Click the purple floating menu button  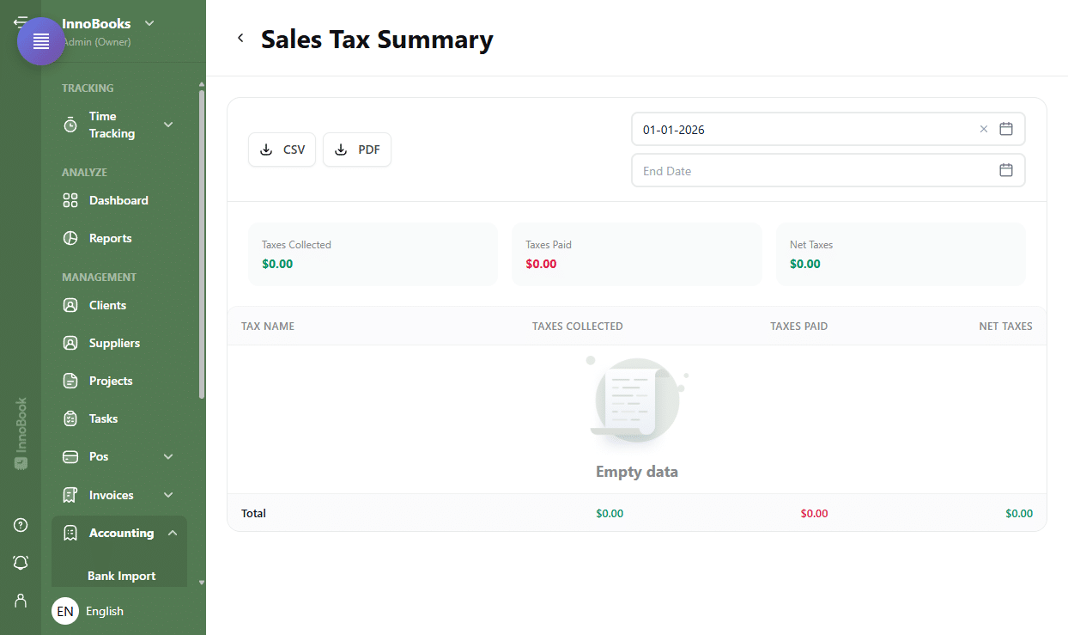coord(41,41)
